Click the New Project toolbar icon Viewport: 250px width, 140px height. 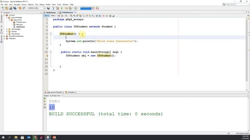click(7, 8)
